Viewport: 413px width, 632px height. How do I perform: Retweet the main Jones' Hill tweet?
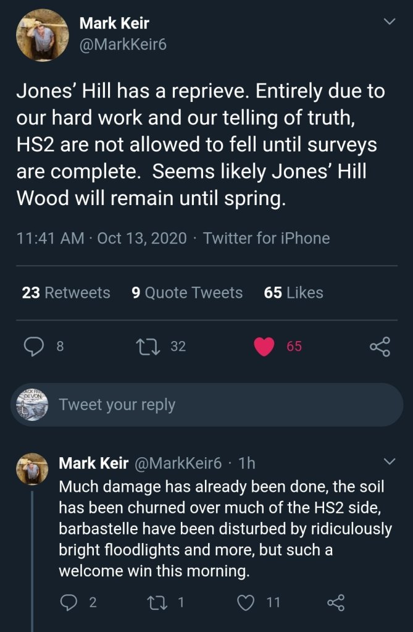[x=149, y=347]
